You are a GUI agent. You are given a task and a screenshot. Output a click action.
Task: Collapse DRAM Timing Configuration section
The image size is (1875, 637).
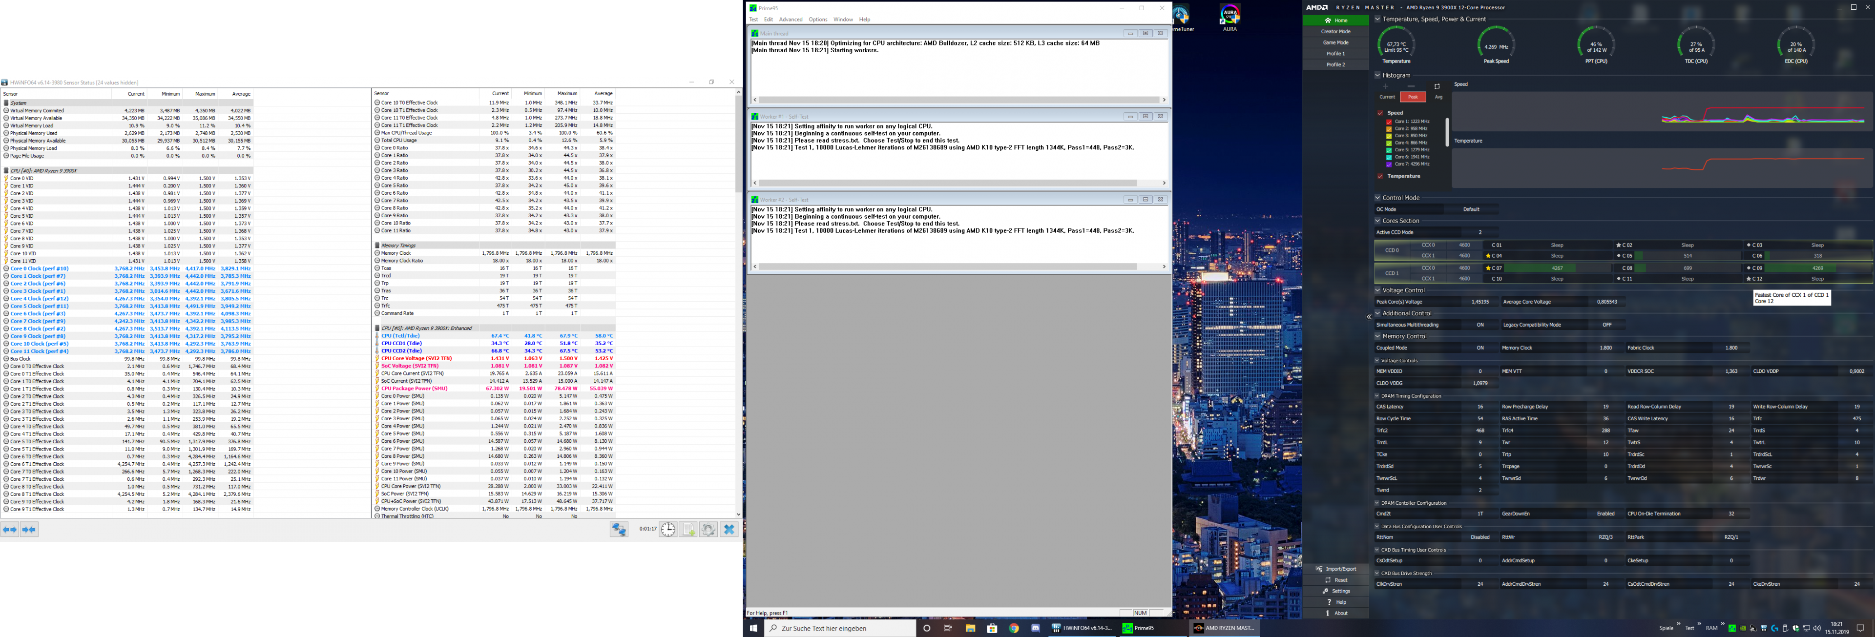point(1377,396)
